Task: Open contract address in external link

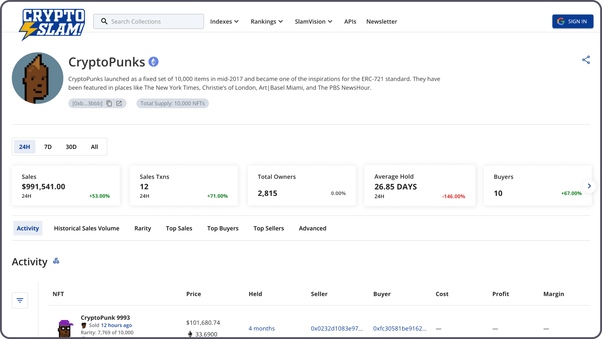Action: point(119,103)
